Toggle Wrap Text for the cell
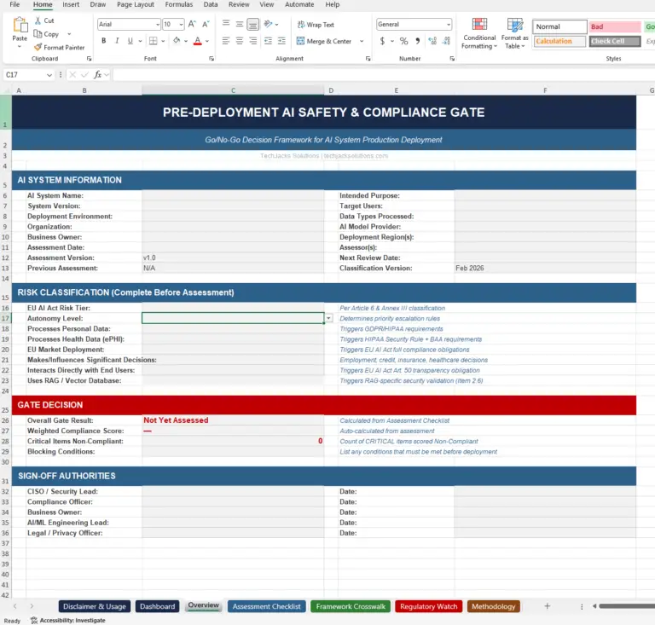 coord(315,25)
